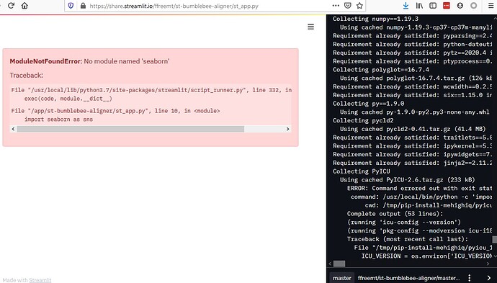Open Firefox account avatar icon

point(460,5)
